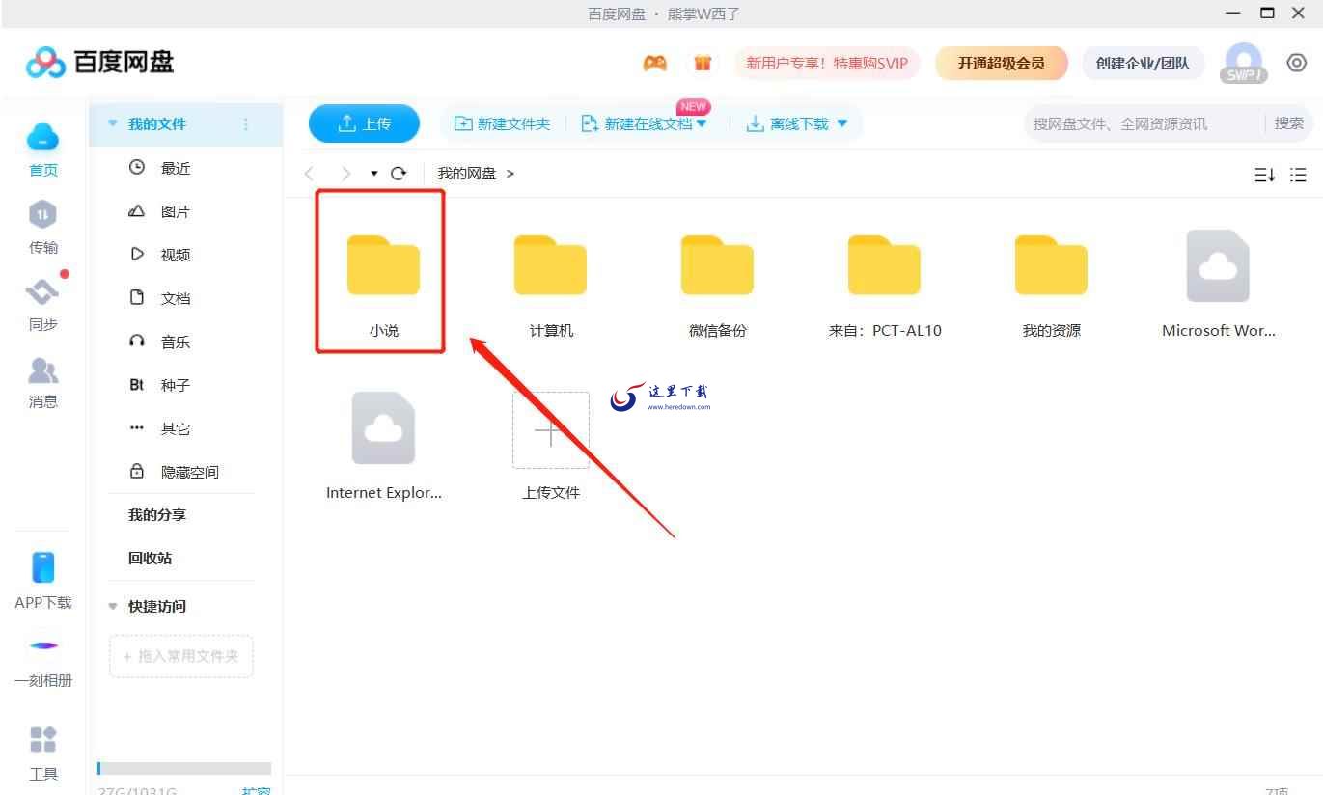1323x795 pixels.
Task: Click 创建企业/团队 button
Action: point(1143,64)
